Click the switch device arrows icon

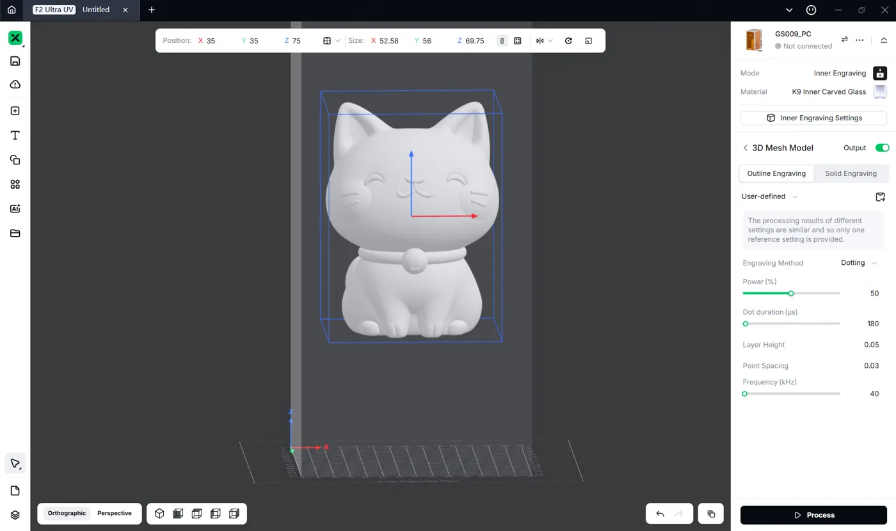click(x=844, y=40)
